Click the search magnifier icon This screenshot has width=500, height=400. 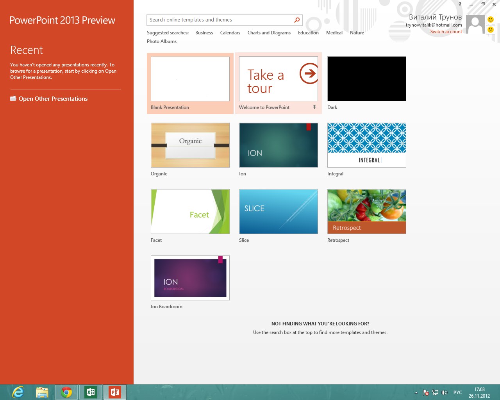[x=297, y=20]
